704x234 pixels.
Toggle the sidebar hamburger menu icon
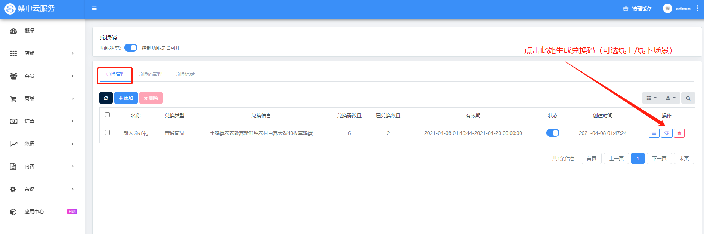[94, 8]
